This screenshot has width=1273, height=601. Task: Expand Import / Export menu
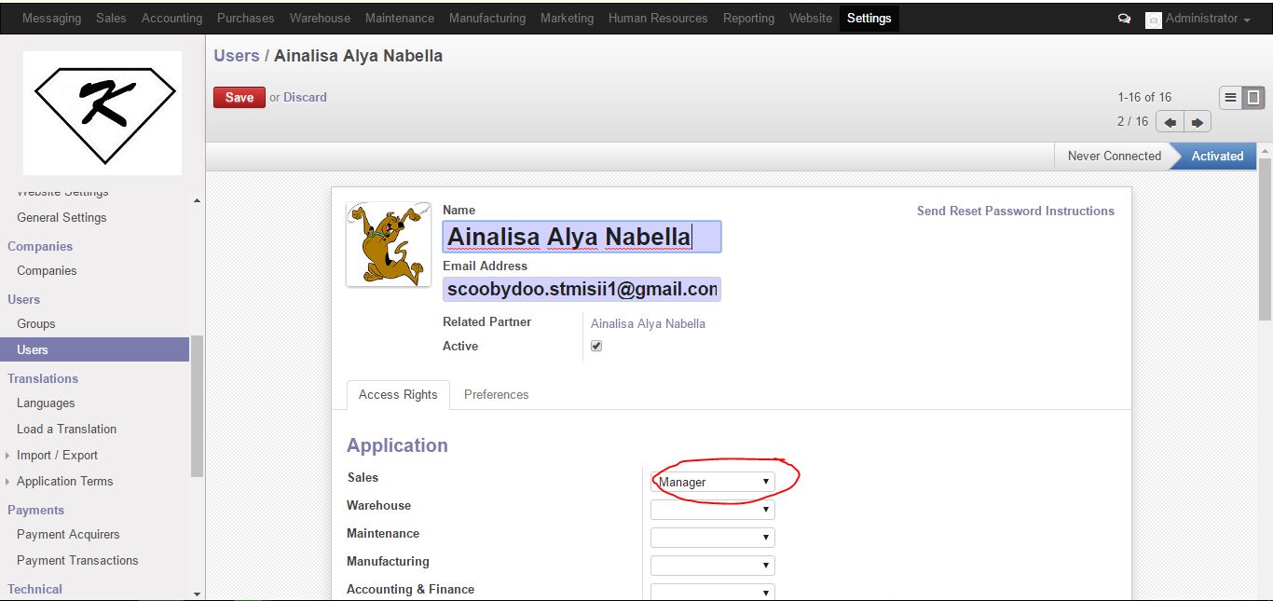tap(57, 455)
